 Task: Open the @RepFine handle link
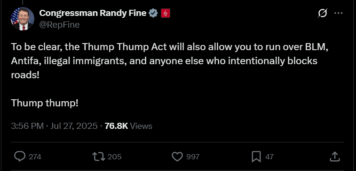[x=59, y=25]
